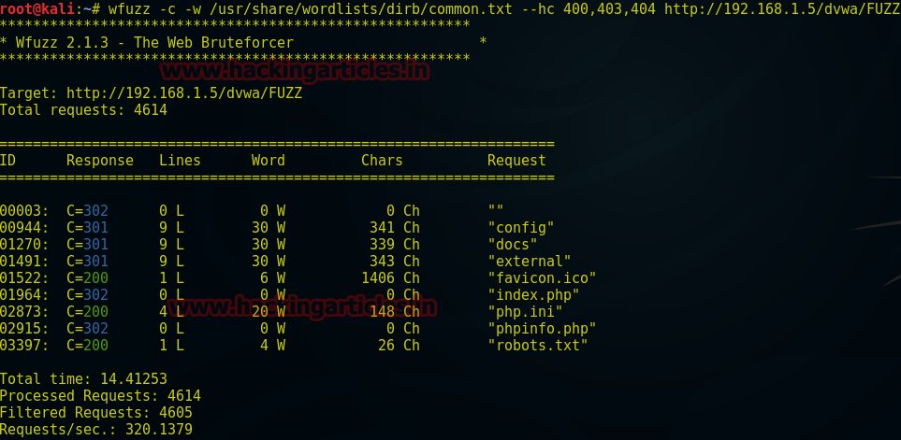901x440 pixels.
Task: Select result ID 00003
Action: tap(24, 210)
